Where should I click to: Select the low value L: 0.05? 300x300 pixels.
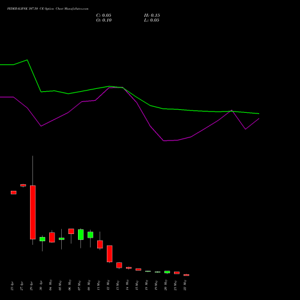[x=152, y=20]
